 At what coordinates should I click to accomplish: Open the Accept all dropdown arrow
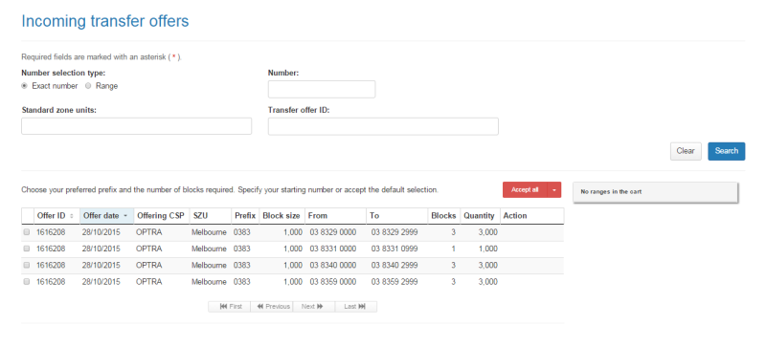pos(554,190)
